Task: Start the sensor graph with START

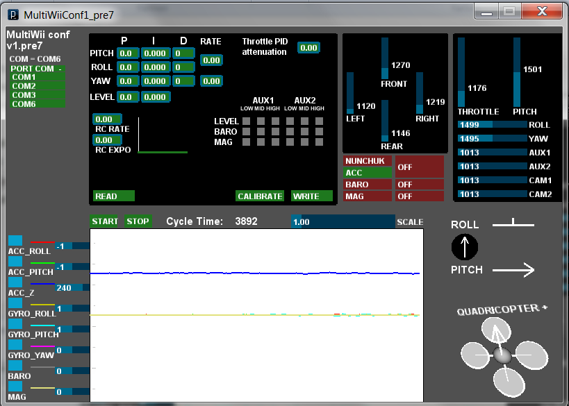Action: pyautogui.click(x=104, y=221)
